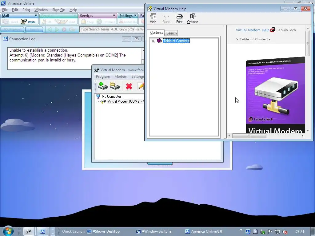Screen dimensions: 315x236
Task: Click the Chat icon in AOL People section
Action: 61,22
